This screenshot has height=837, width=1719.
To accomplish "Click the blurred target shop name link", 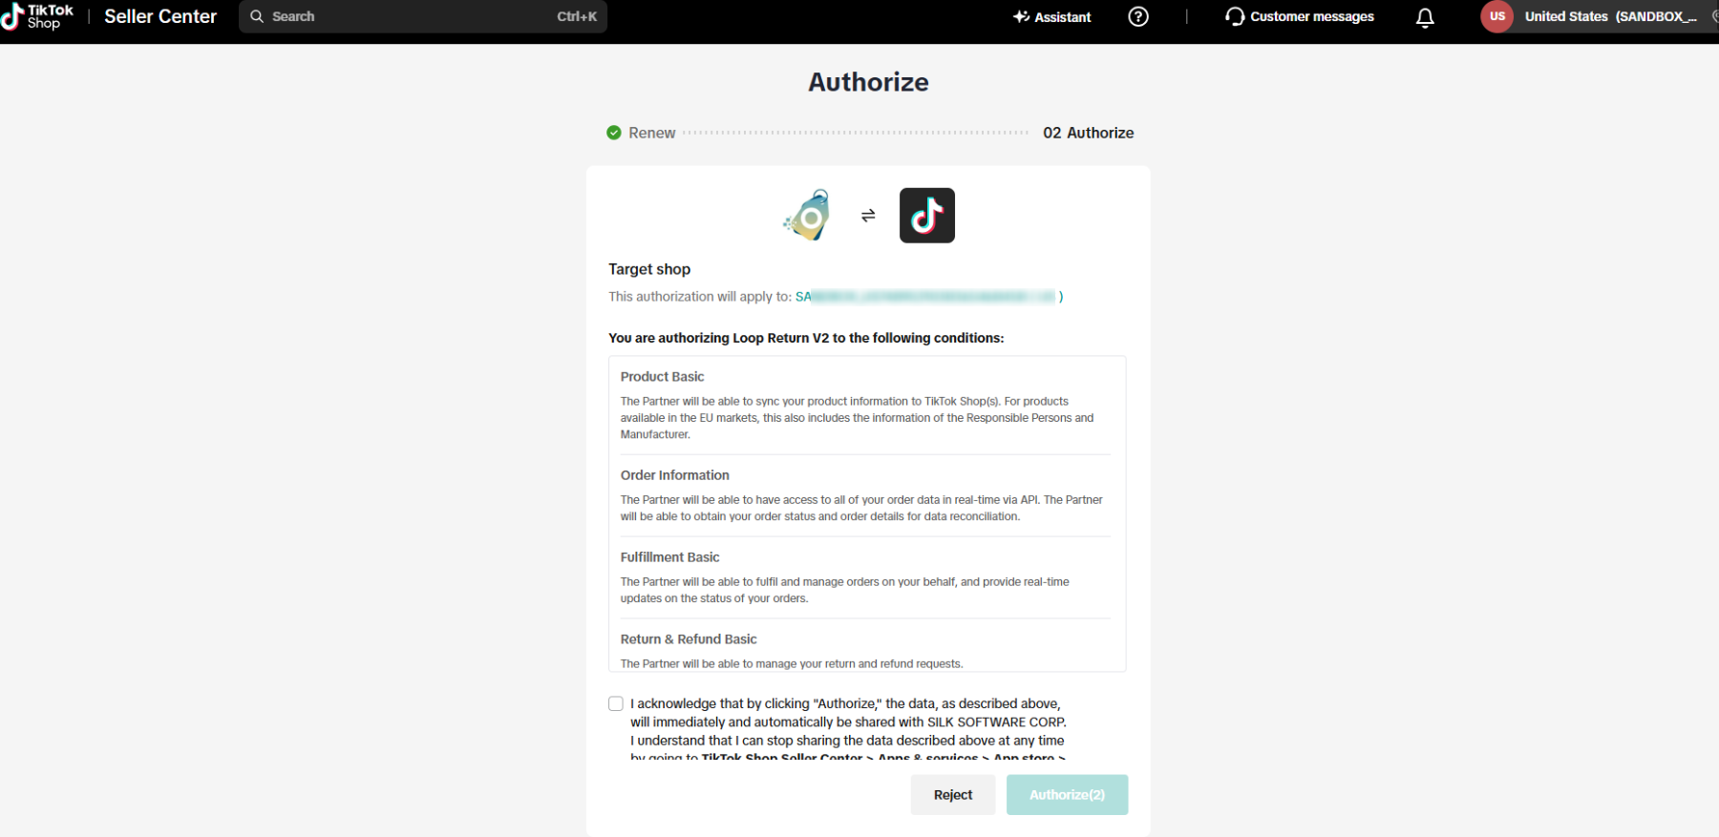I will (929, 297).
